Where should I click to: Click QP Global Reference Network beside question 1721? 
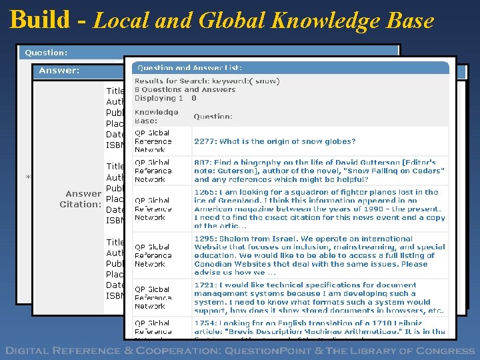click(x=153, y=297)
